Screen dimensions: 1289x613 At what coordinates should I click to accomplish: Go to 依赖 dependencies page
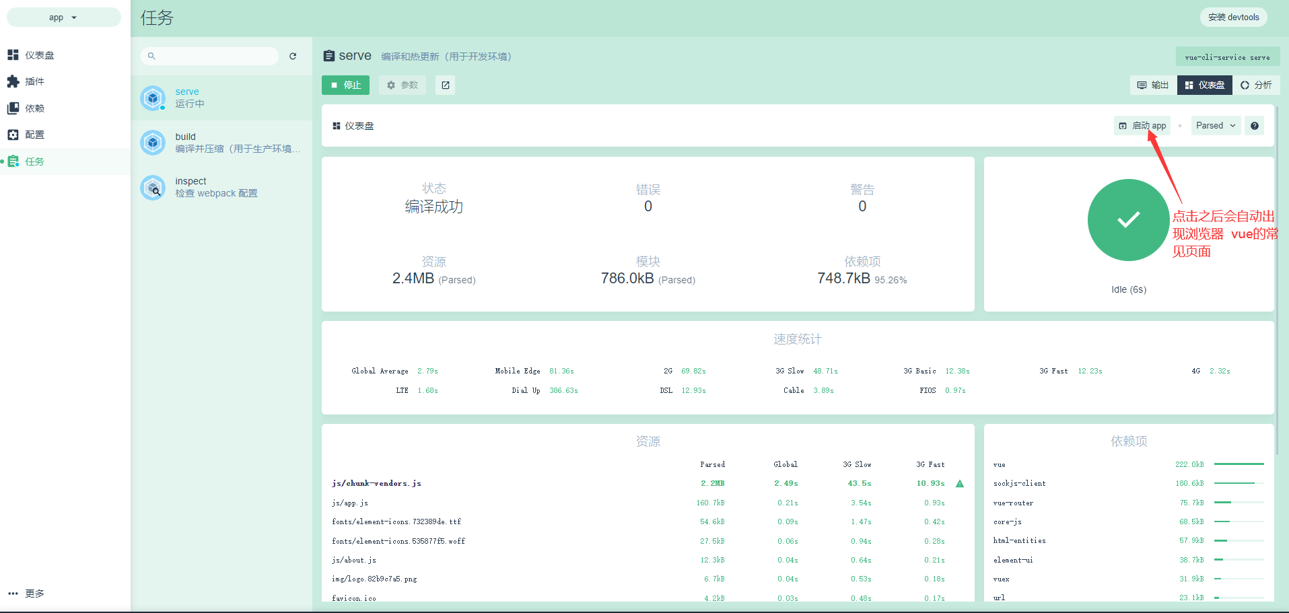(x=65, y=108)
